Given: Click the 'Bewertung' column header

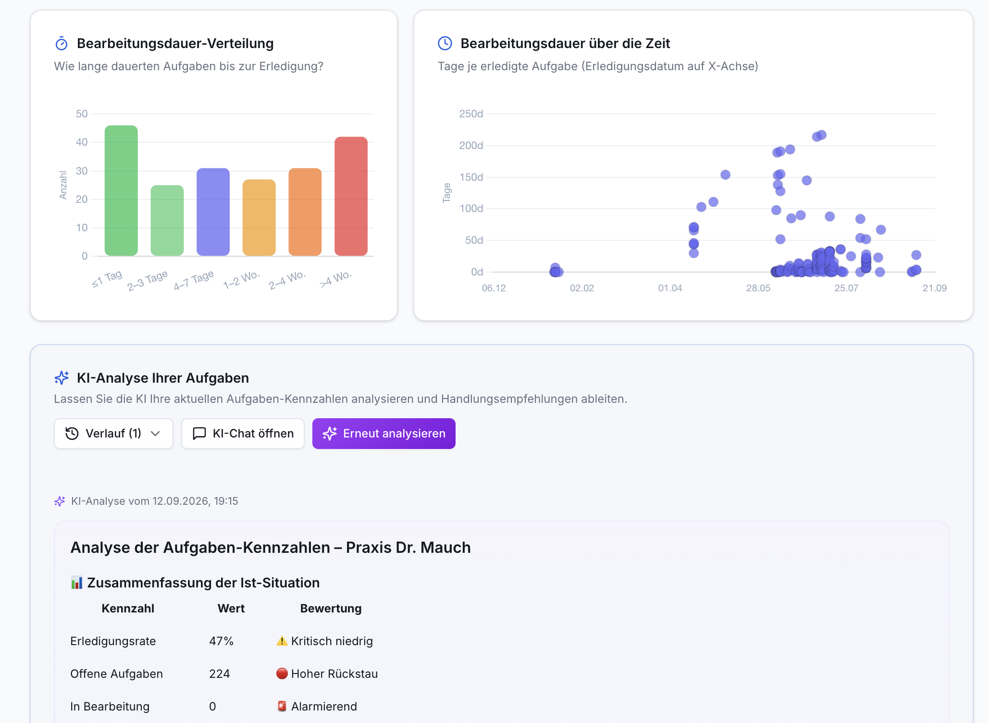Looking at the screenshot, I should 331,608.
